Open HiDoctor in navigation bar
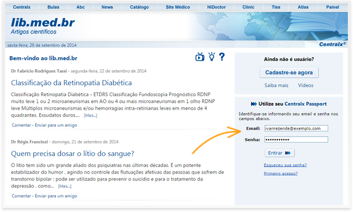 (216, 7)
